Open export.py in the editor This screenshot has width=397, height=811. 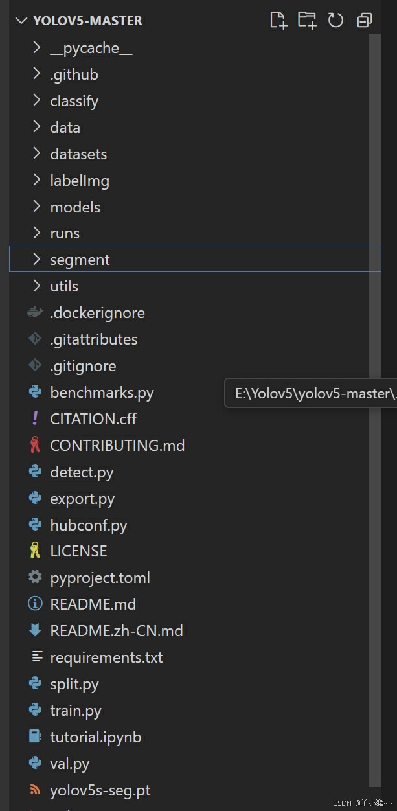coord(82,499)
